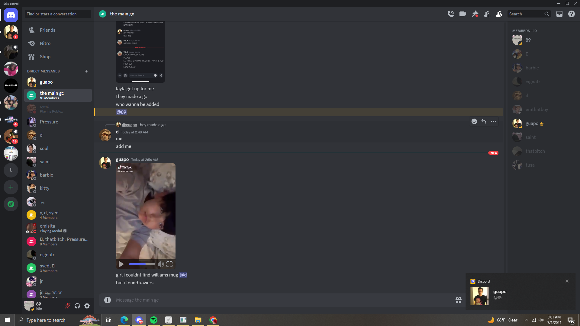
Task: Open File Explorer from the taskbar
Action: (x=198, y=320)
